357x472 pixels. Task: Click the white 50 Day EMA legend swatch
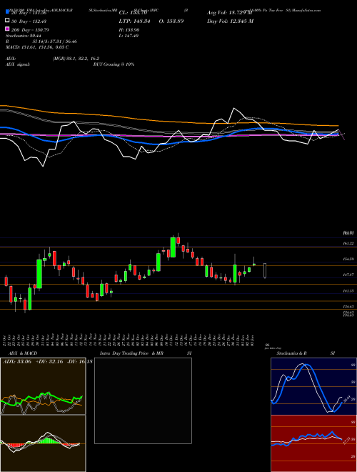coord(7,21)
